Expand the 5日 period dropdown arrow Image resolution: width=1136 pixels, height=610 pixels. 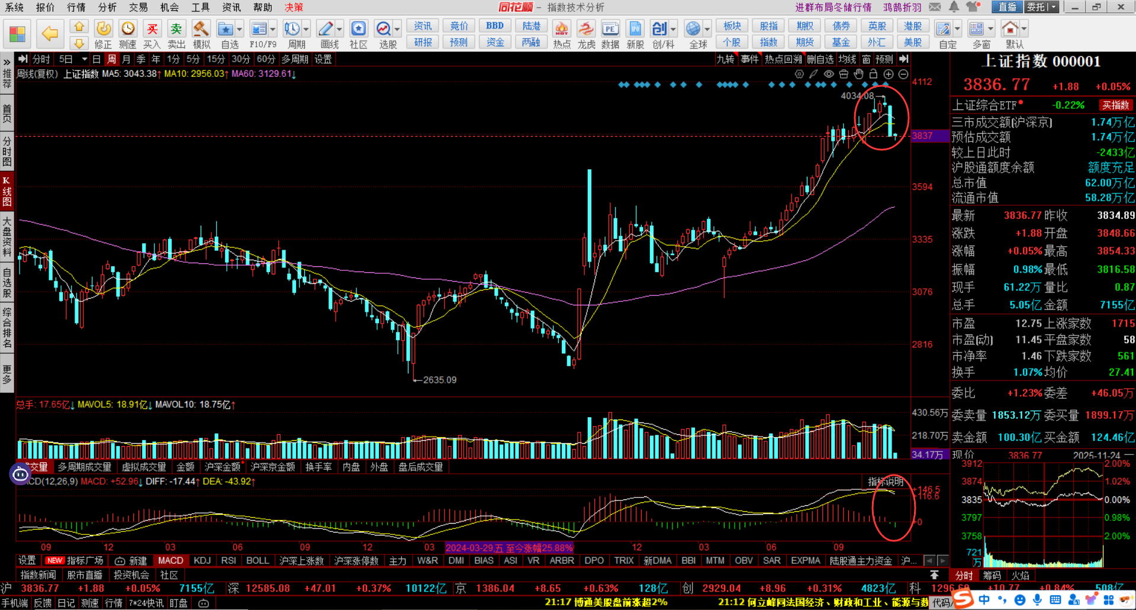click(x=84, y=59)
